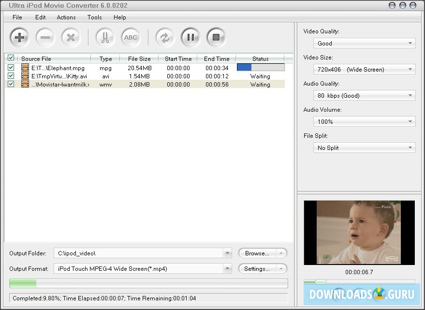
Task: Toggle the select-all checkbox in header
Action: pos(11,58)
